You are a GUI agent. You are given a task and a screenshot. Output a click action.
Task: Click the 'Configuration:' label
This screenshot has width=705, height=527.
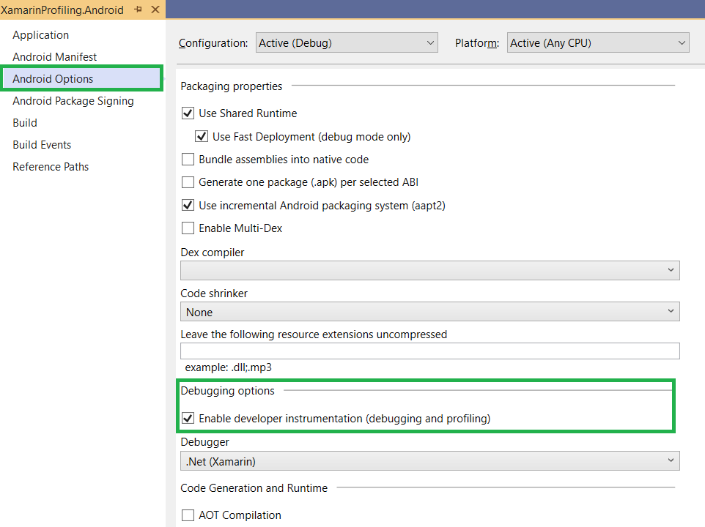[213, 43]
